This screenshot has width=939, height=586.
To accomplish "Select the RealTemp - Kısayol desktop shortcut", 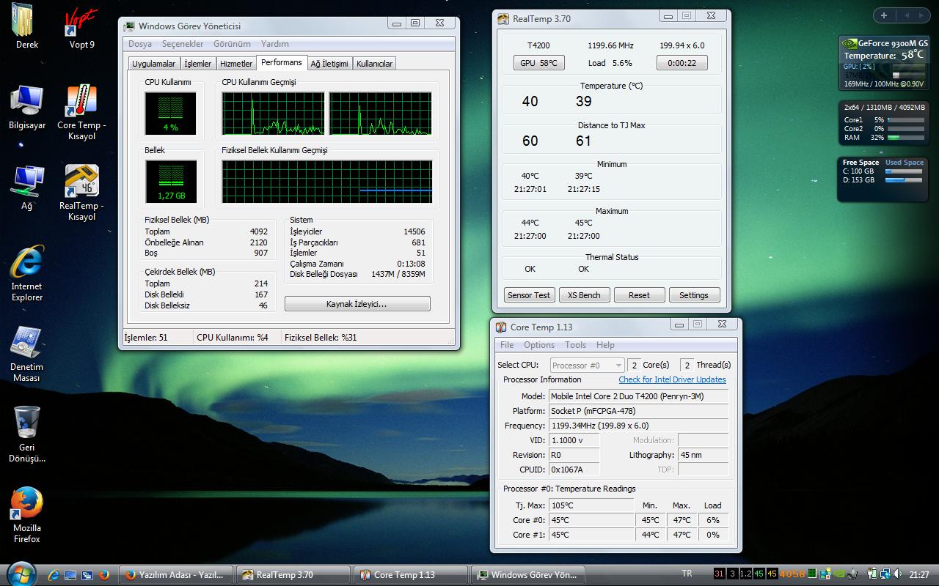I will (81, 193).
